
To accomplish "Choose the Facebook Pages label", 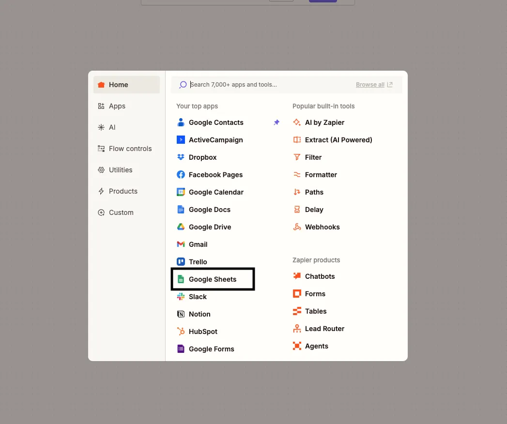I will (x=215, y=175).
